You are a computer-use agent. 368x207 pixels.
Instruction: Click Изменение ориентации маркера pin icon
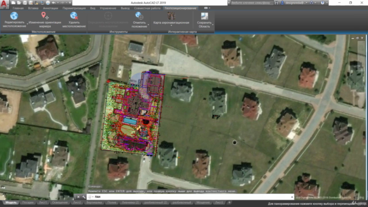[x=45, y=16]
